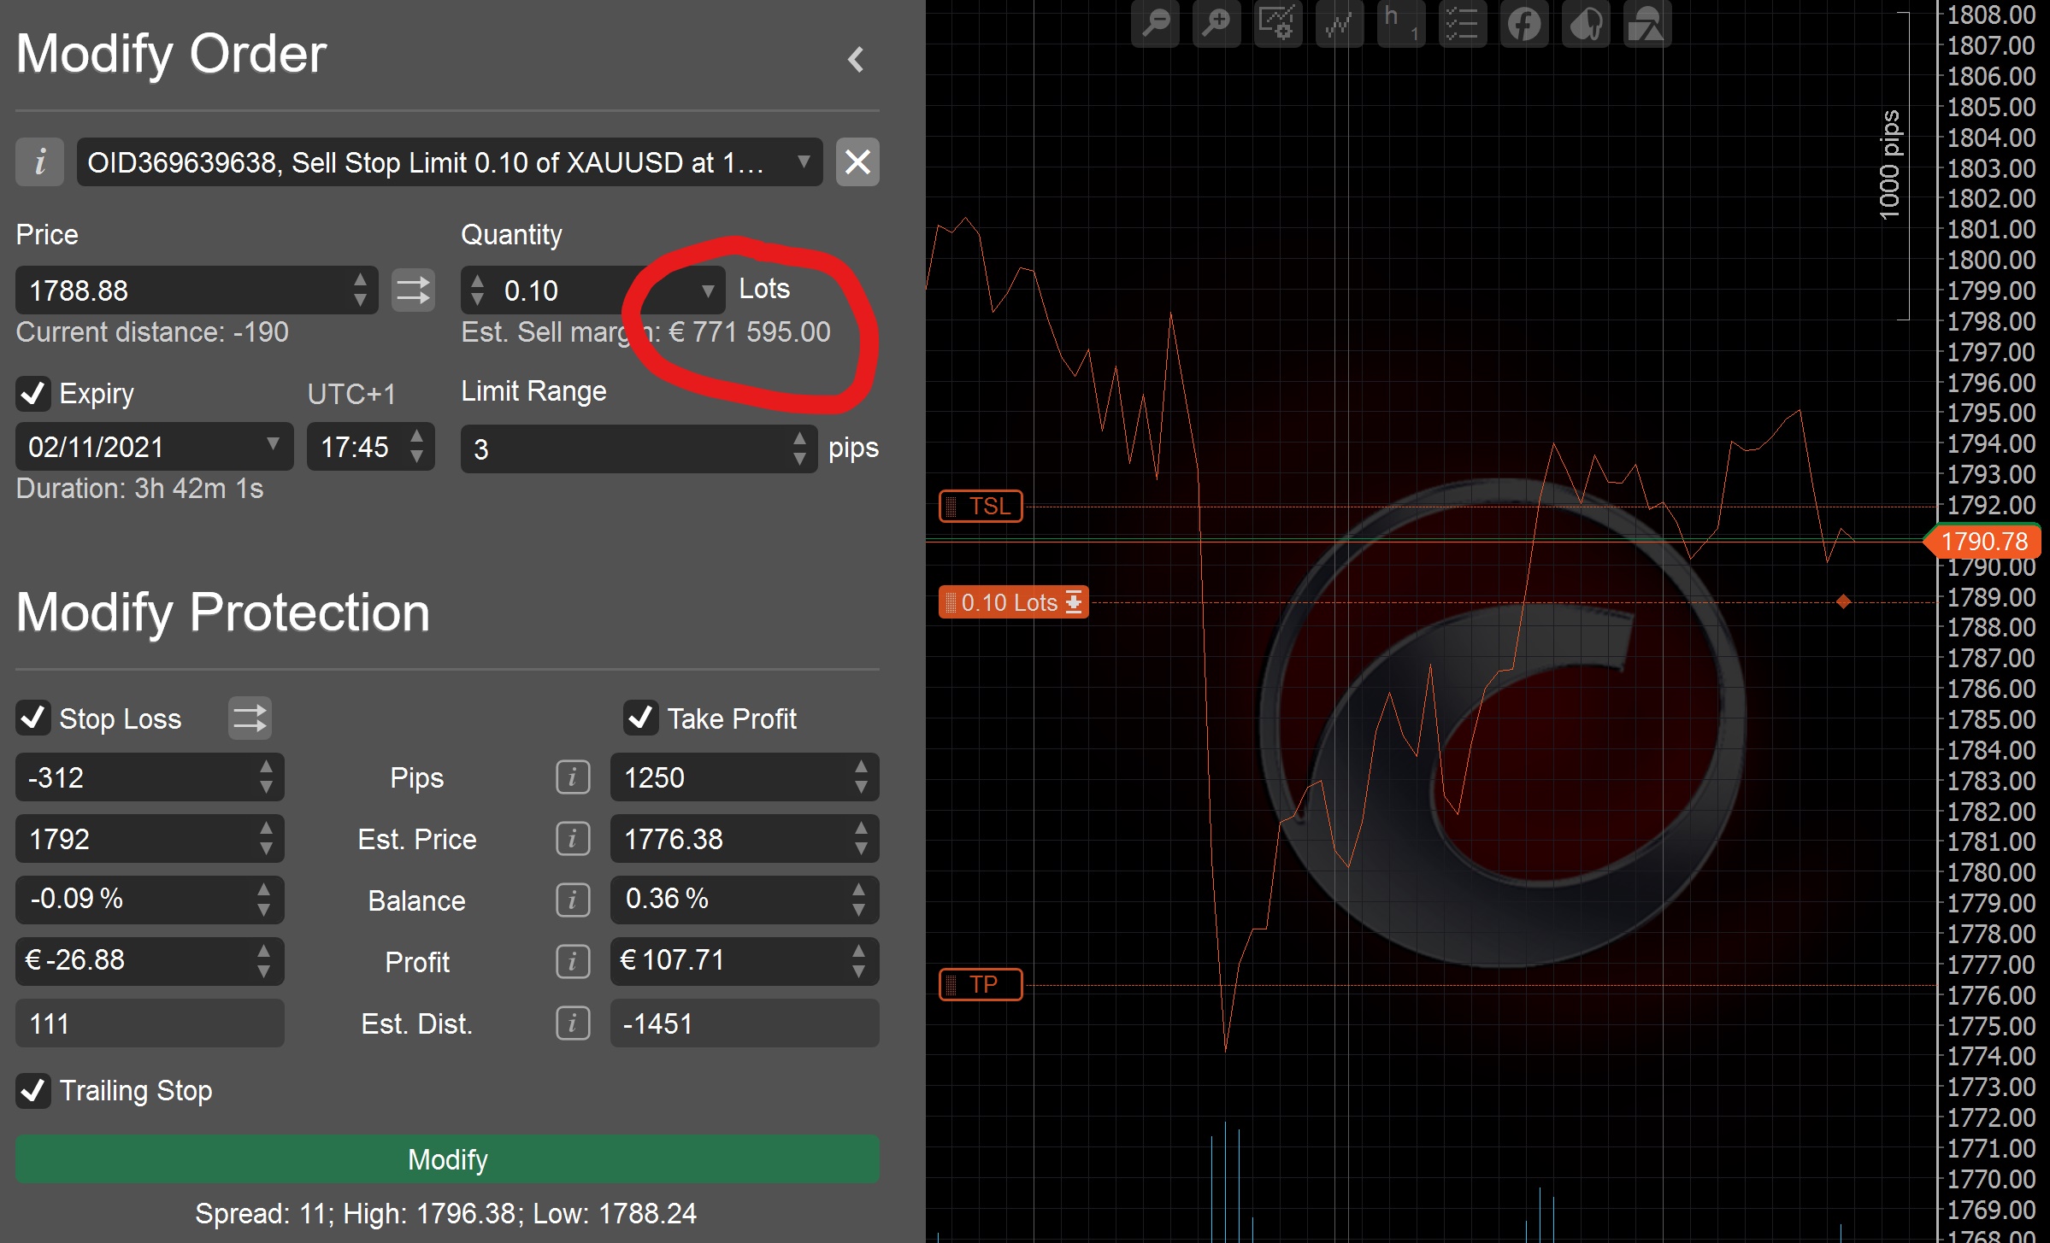Screen dimensions: 2050x1243
Task: Open the paint bucket color theme icon
Action: pos(1586,24)
